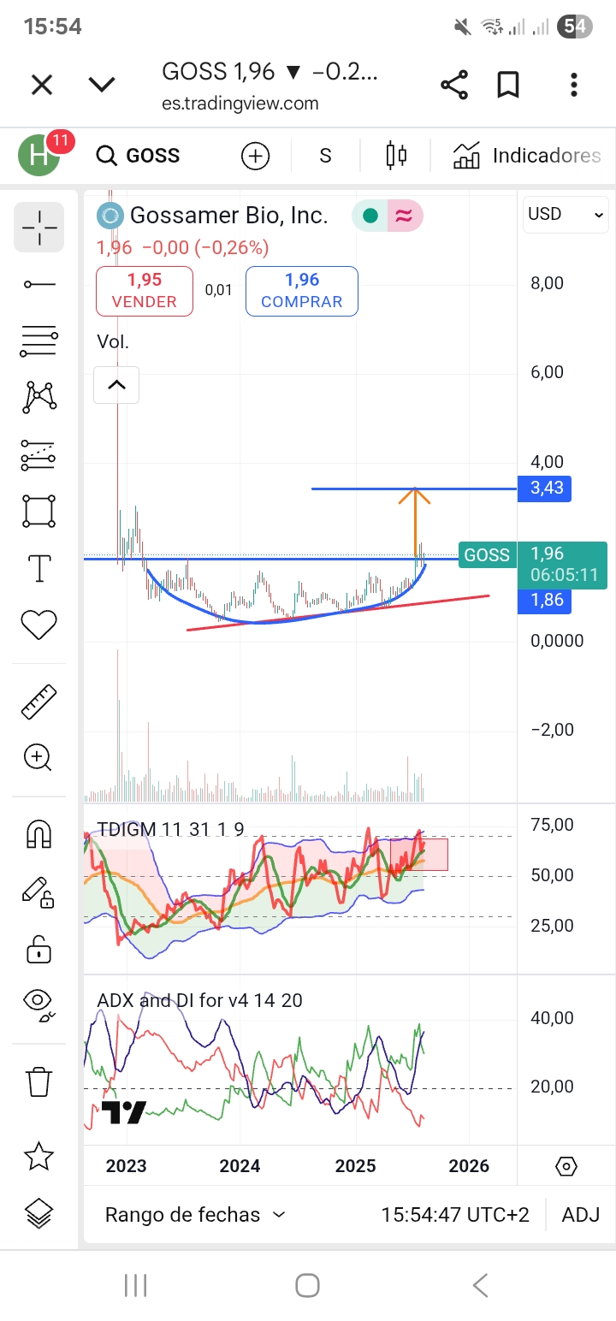The width and height of the screenshot is (616, 1321).
Task: Tap the Android back button
Action: tap(480, 1285)
